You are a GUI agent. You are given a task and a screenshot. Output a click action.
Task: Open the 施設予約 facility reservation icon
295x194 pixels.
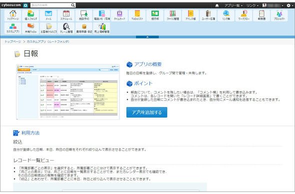[x=84, y=15]
